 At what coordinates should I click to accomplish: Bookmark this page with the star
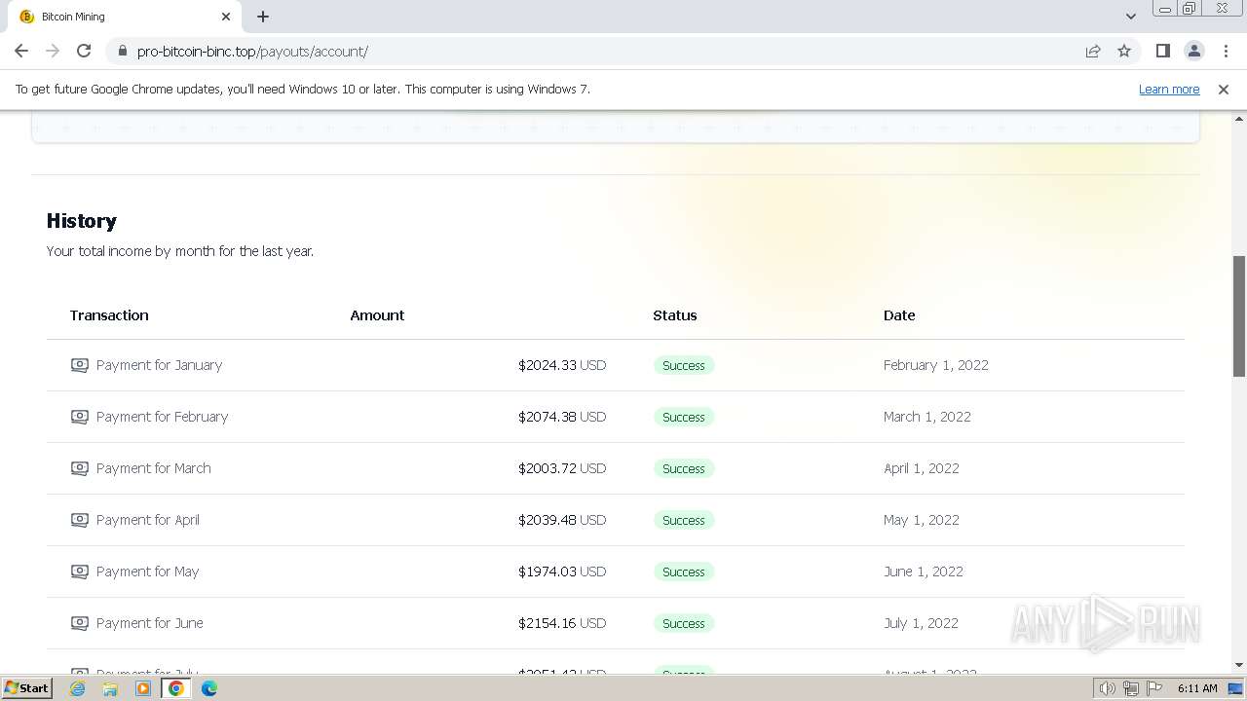pyautogui.click(x=1124, y=51)
